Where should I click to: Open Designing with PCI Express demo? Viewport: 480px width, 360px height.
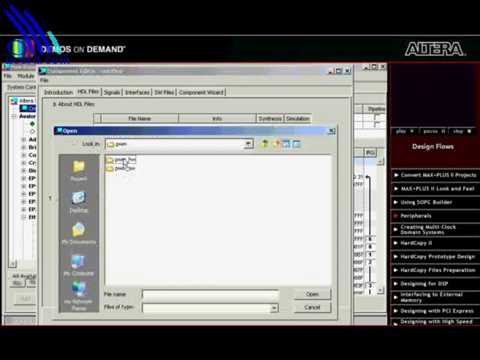435,311
